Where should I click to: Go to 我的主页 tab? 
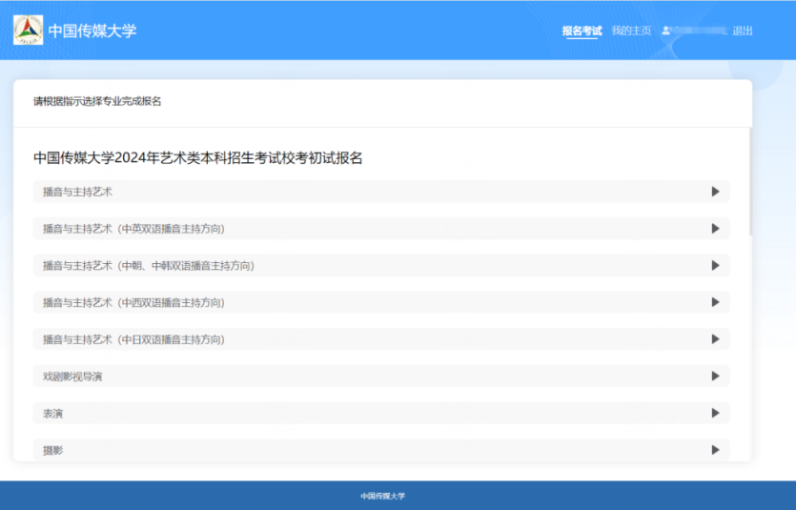click(631, 31)
